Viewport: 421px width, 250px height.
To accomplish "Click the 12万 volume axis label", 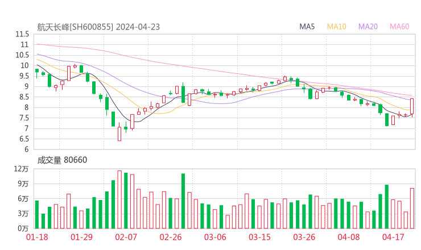I will tap(21, 169).
